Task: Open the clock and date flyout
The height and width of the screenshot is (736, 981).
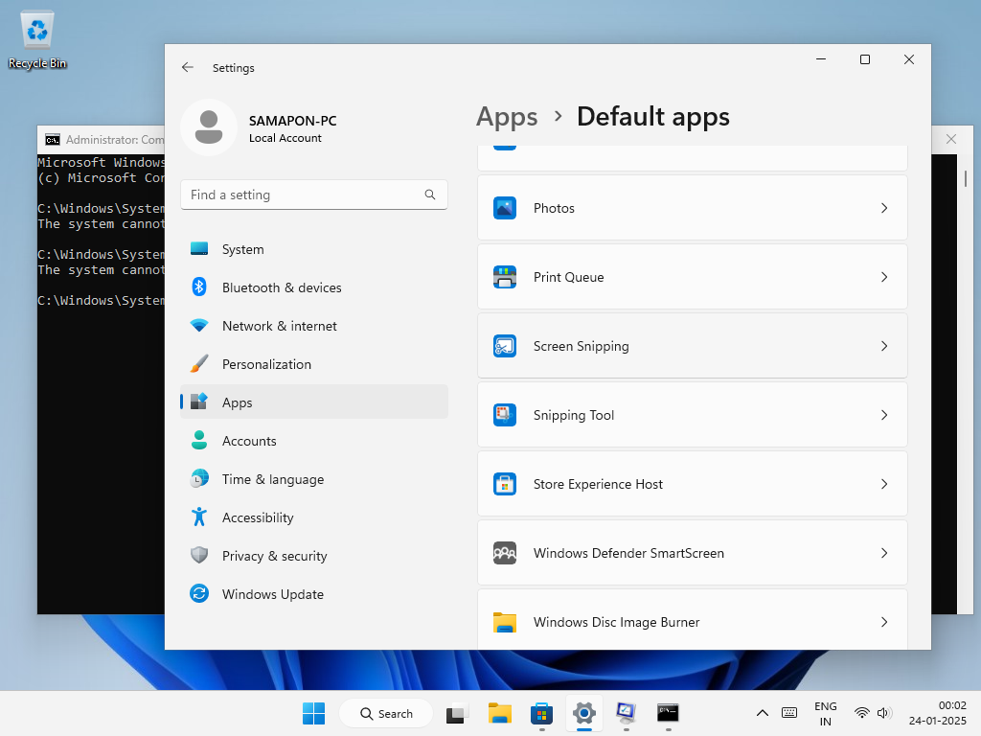Action: click(937, 713)
